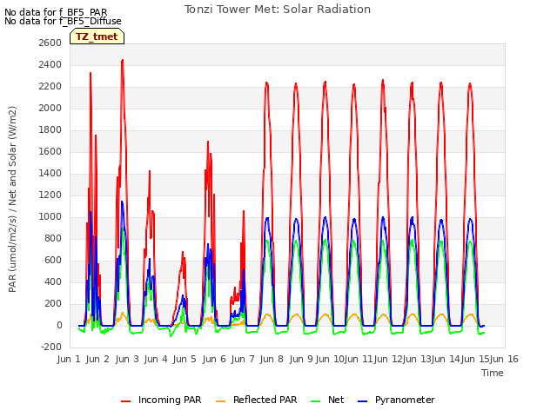Click the 2600 y-axis tick label

(50, 43)
